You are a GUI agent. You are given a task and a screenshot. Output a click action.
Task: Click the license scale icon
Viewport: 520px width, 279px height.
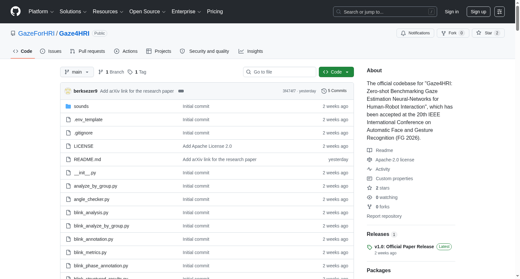(x=370, y=160)
